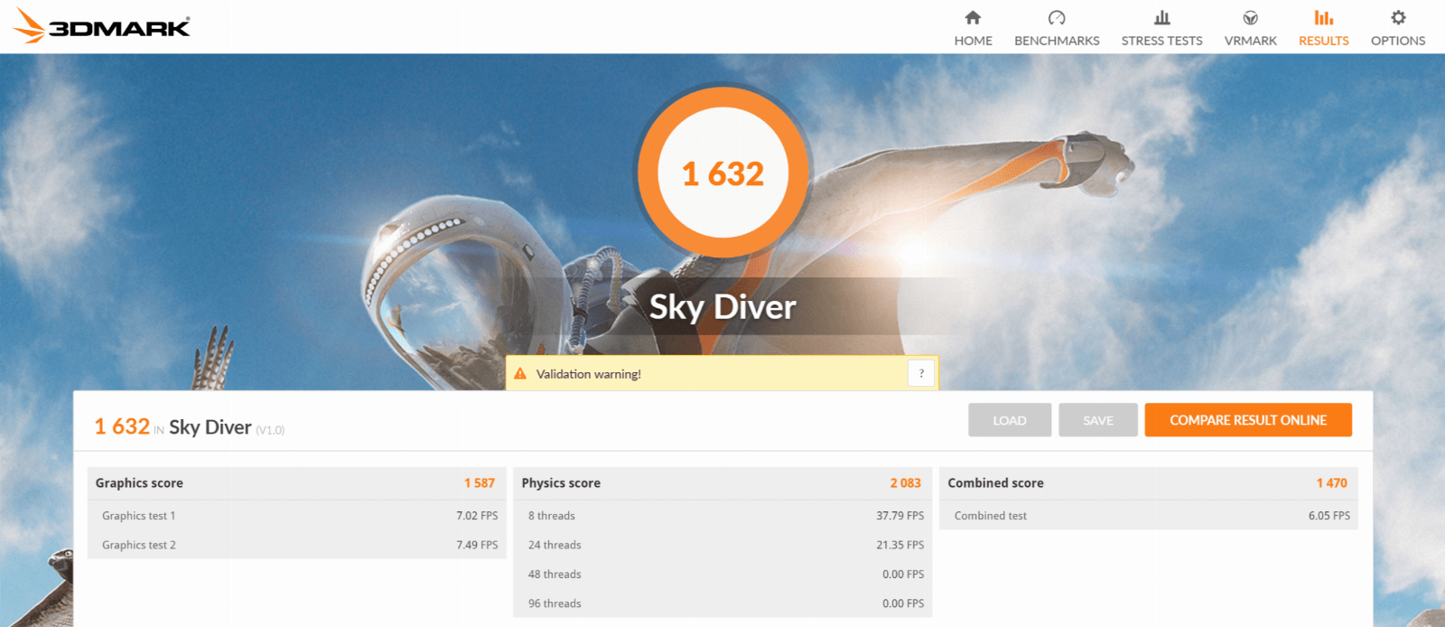Click the Options gear icon
The image size is (1445, 627).
1398,17
